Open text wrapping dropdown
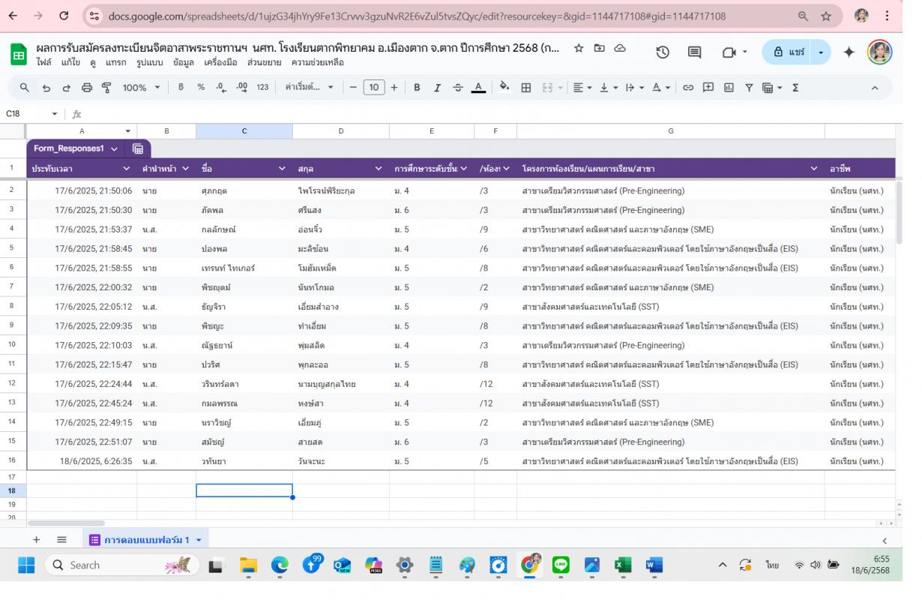This screenshot has width=922, height=600. pyautogui.click(x=634, y=88)
